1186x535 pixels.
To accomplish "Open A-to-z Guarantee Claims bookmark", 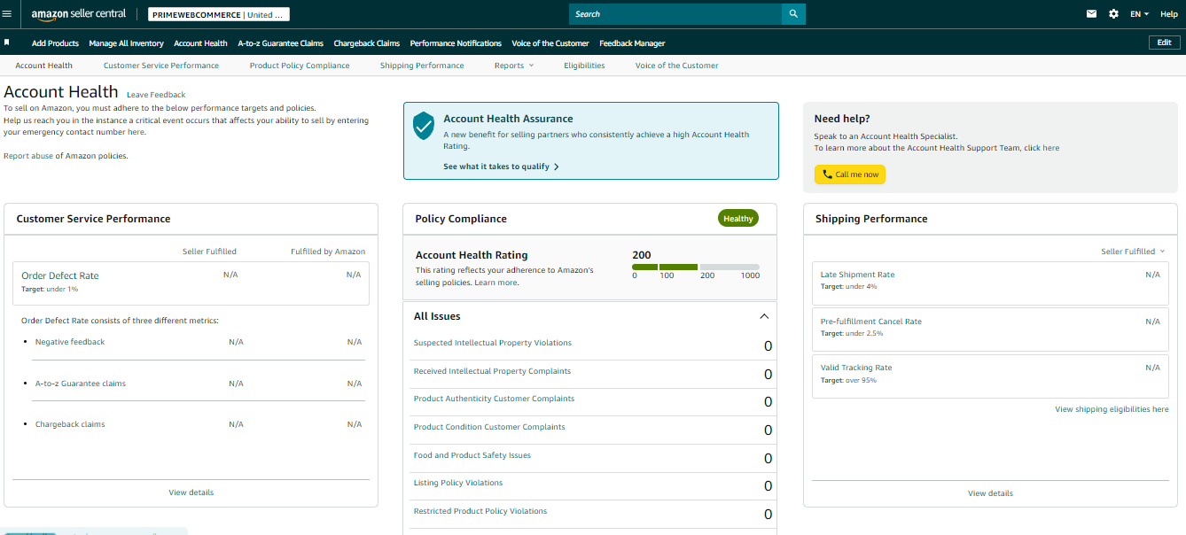I will click(x=280, y=43).
